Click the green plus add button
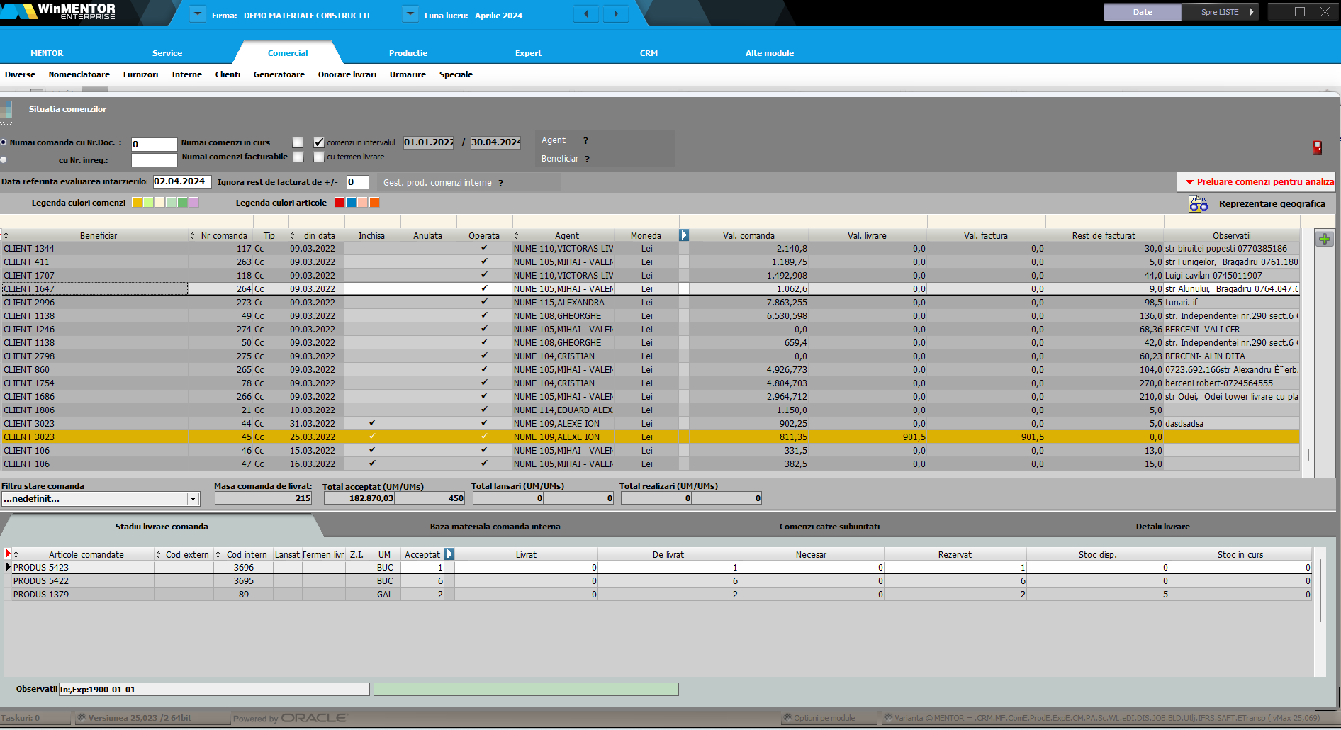The height and width of the screenshot is (730, 1341). pyautogui.click(x=1324, y=239)
